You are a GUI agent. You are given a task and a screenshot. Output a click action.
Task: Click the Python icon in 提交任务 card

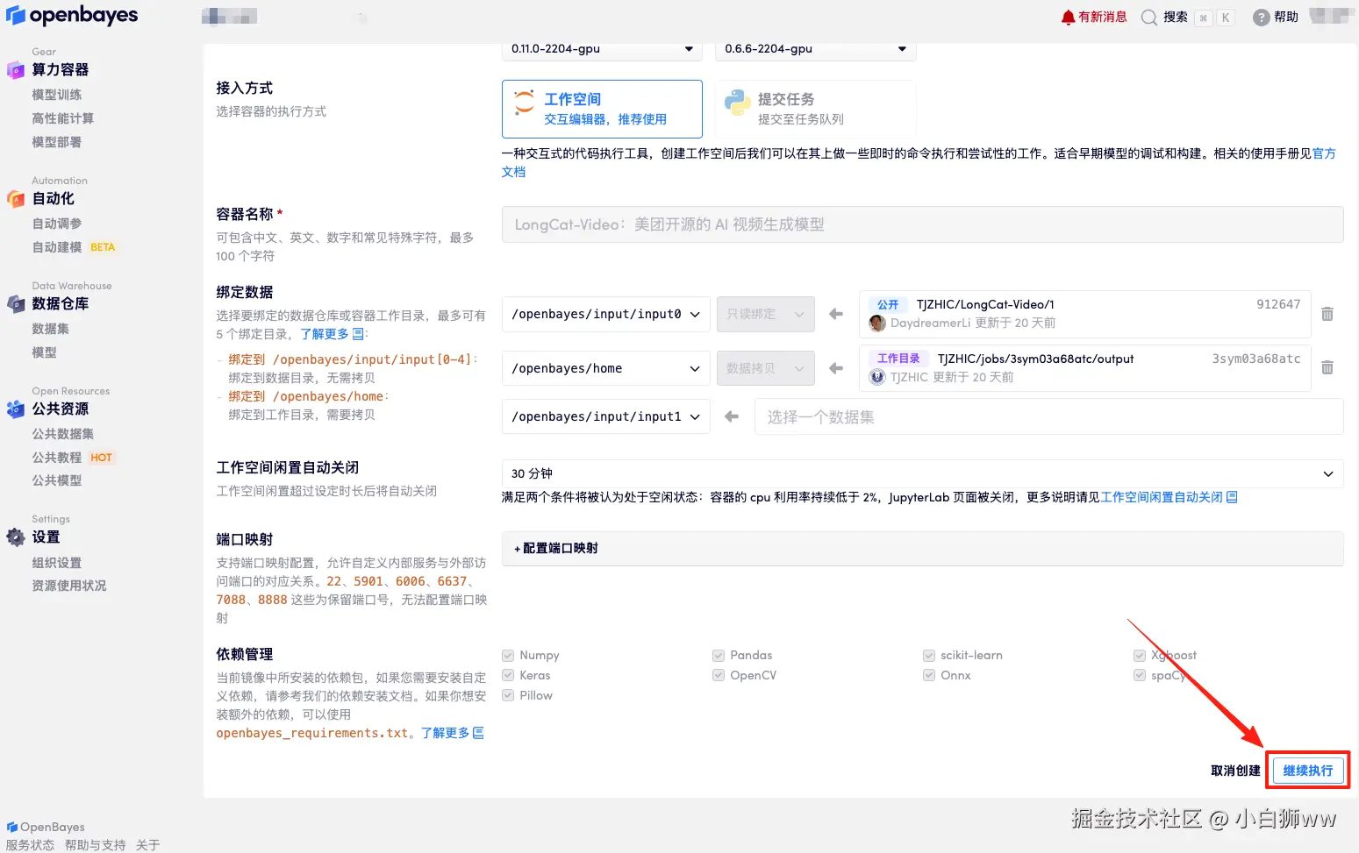(737, 103)
